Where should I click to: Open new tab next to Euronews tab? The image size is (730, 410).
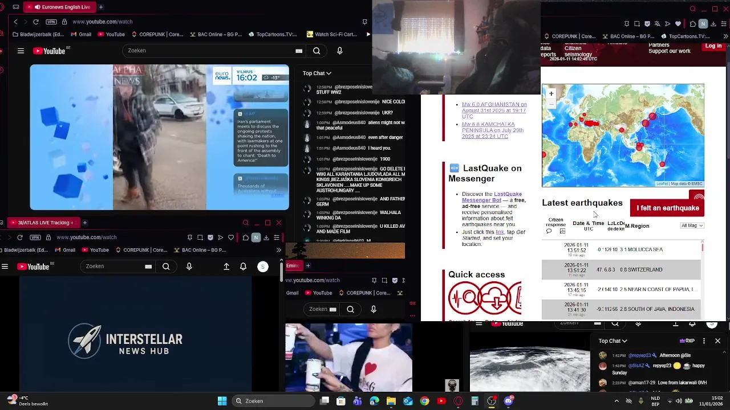click(x=101, y=7)
